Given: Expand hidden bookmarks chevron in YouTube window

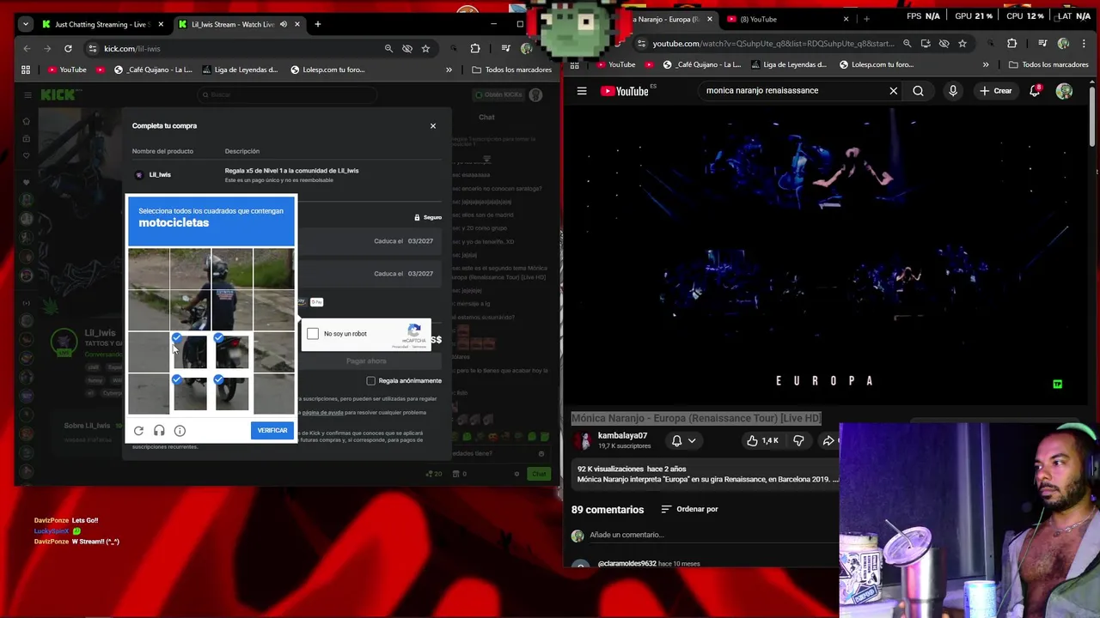Looking at the screenshot, I should tap(986, 64).
